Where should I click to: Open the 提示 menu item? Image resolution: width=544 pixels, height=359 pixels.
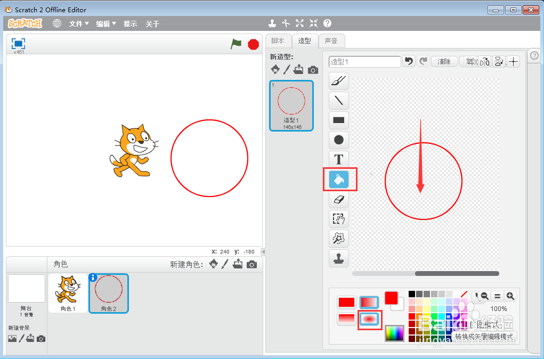(131, 23)
